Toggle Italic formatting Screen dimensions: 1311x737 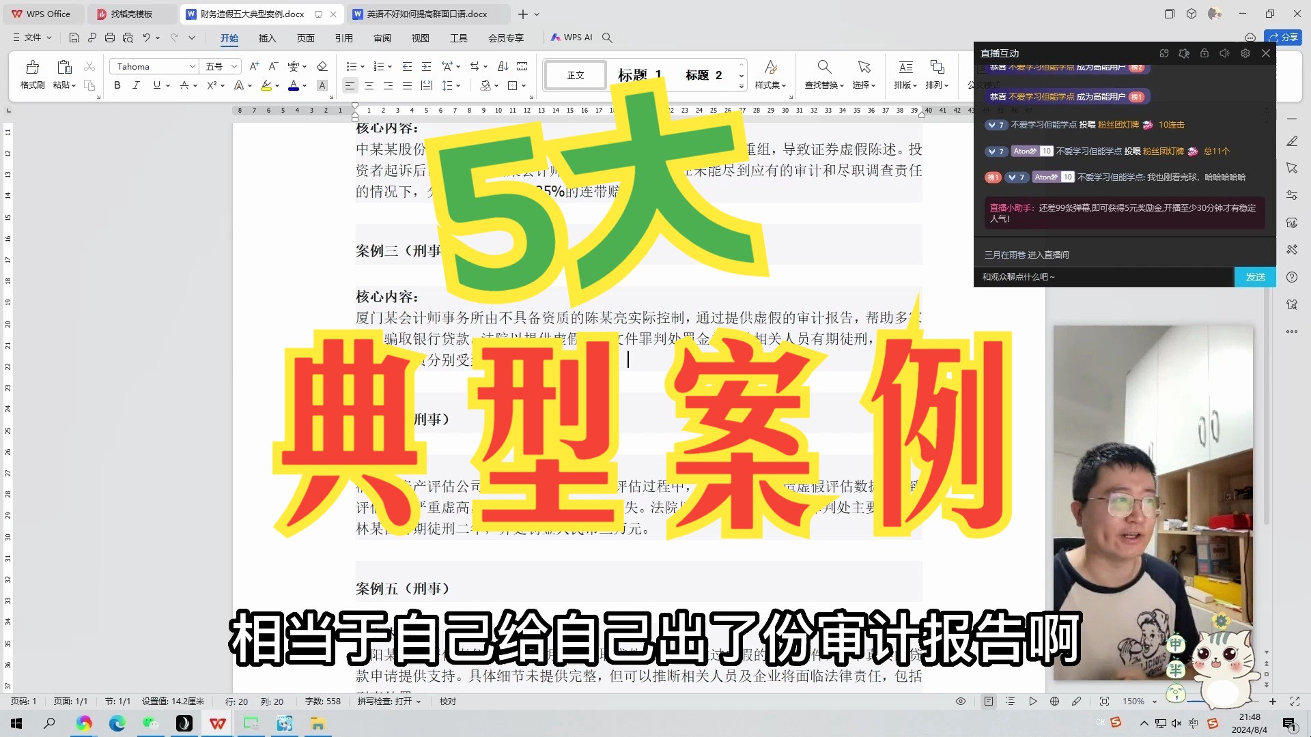coord(136,85)
